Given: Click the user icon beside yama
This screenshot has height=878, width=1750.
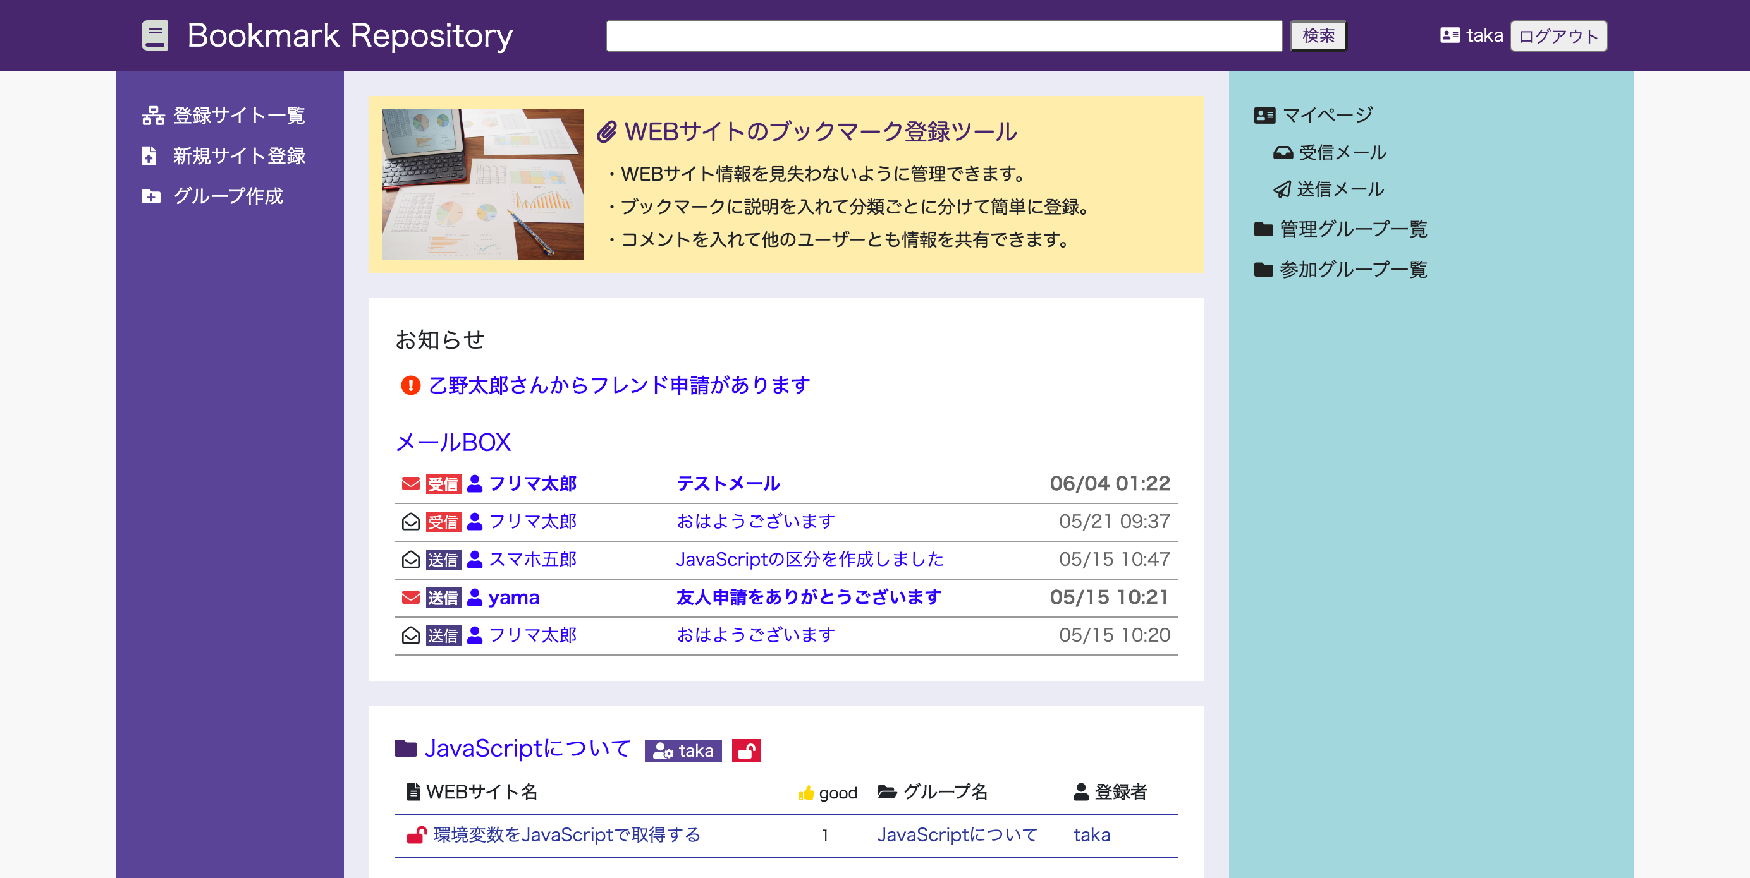Looking at the screenshot, I should 475,597.
